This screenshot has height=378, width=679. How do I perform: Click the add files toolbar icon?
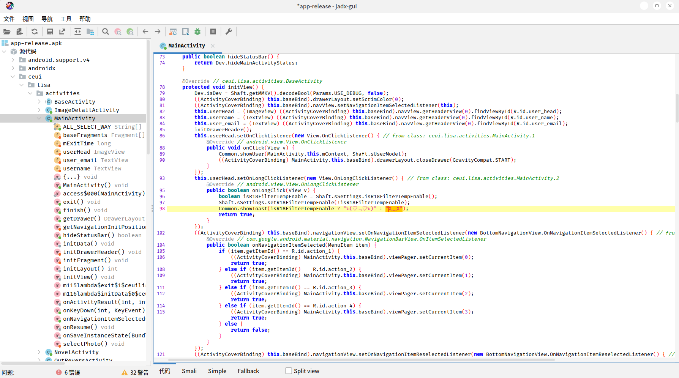19,32
